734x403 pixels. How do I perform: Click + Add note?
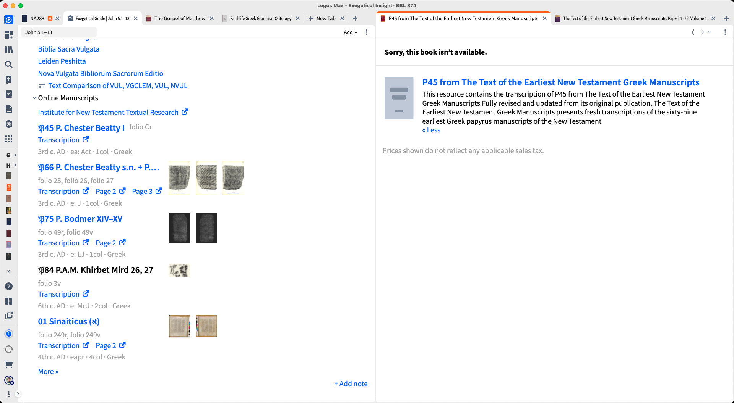click(x=351, y=384)
